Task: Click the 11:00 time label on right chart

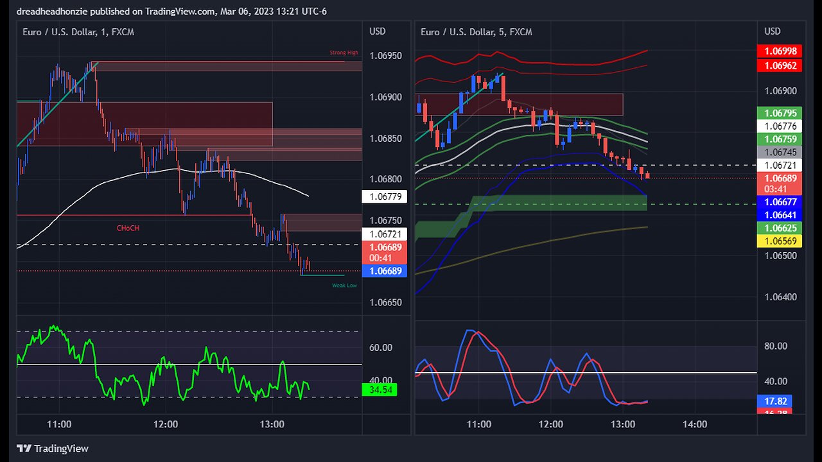Action: point(479,424)
